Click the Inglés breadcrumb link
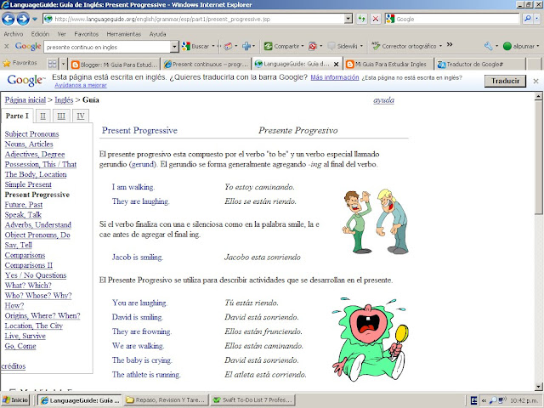This screenshot has height=408, width=544. [x=64, y=100]
